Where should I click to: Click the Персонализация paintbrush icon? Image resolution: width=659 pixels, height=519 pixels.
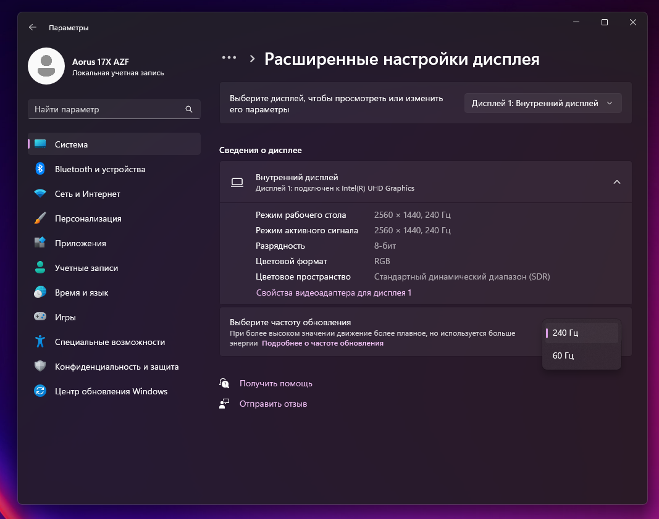click(40, 218)
